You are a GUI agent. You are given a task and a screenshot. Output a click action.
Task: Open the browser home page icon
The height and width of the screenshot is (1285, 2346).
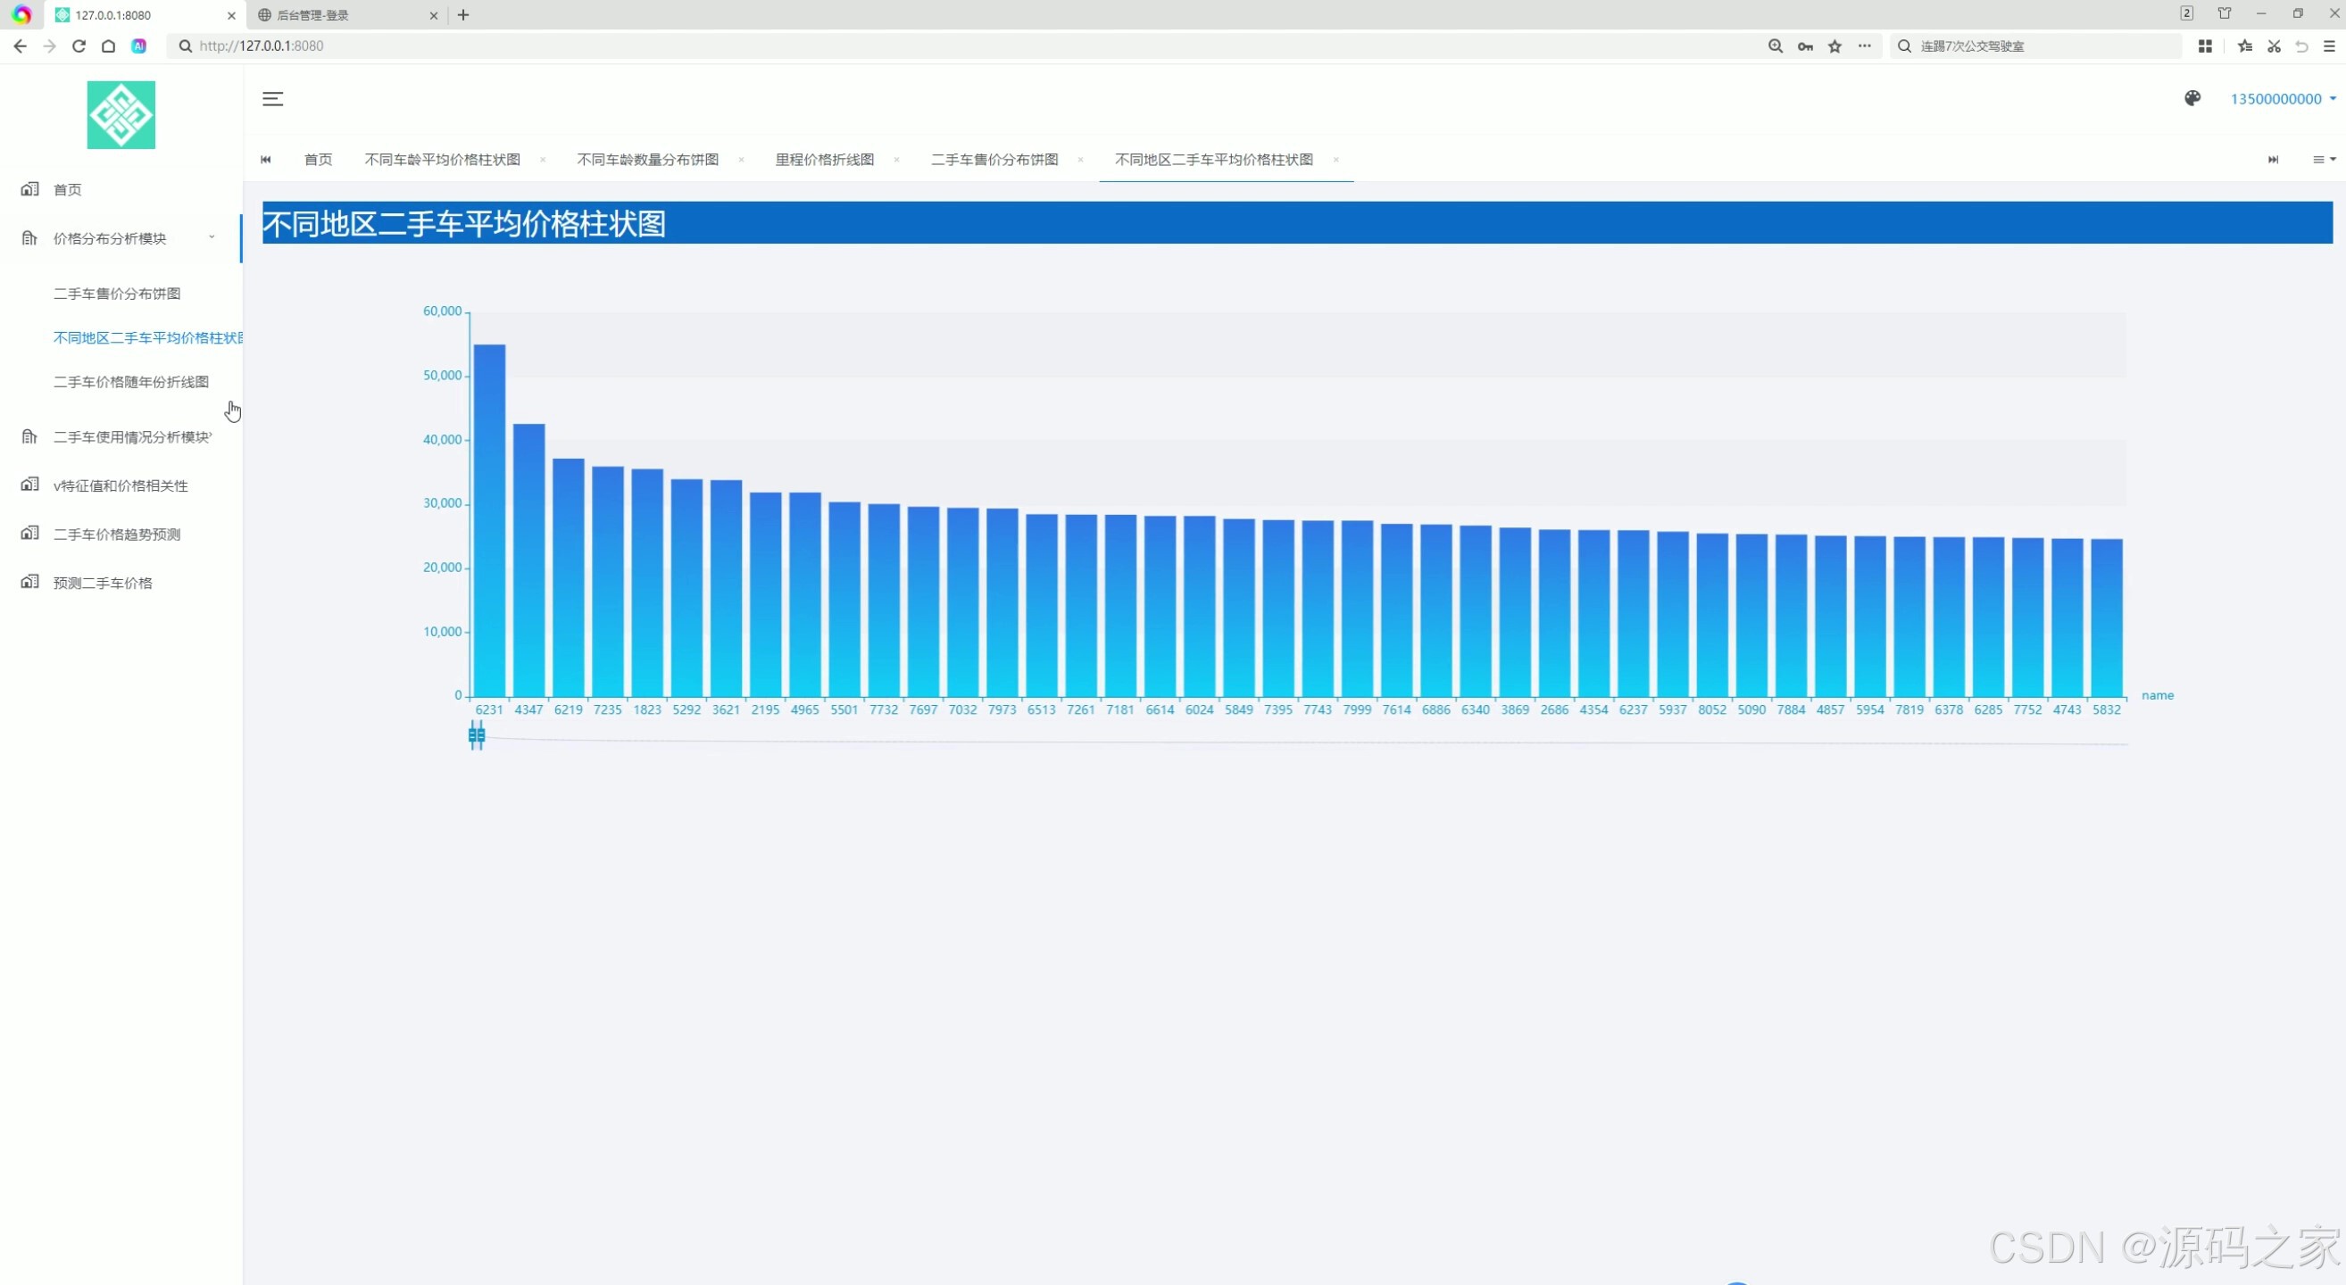(108, 46)
